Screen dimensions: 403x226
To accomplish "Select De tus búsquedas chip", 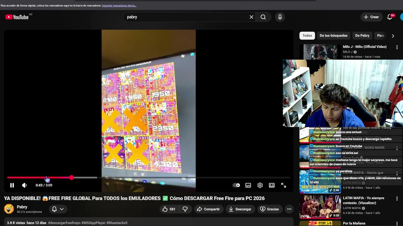I will tap(333, 35).
